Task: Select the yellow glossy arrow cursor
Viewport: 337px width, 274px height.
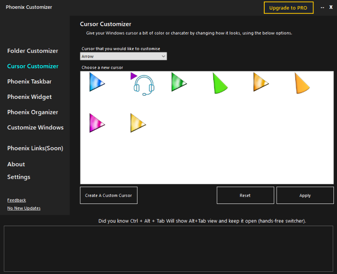Action: tap(138, 123)
